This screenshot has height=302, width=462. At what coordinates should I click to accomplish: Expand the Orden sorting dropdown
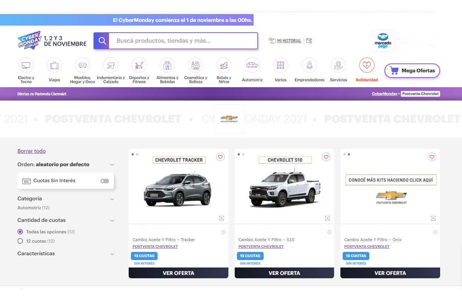coord(112,165)
